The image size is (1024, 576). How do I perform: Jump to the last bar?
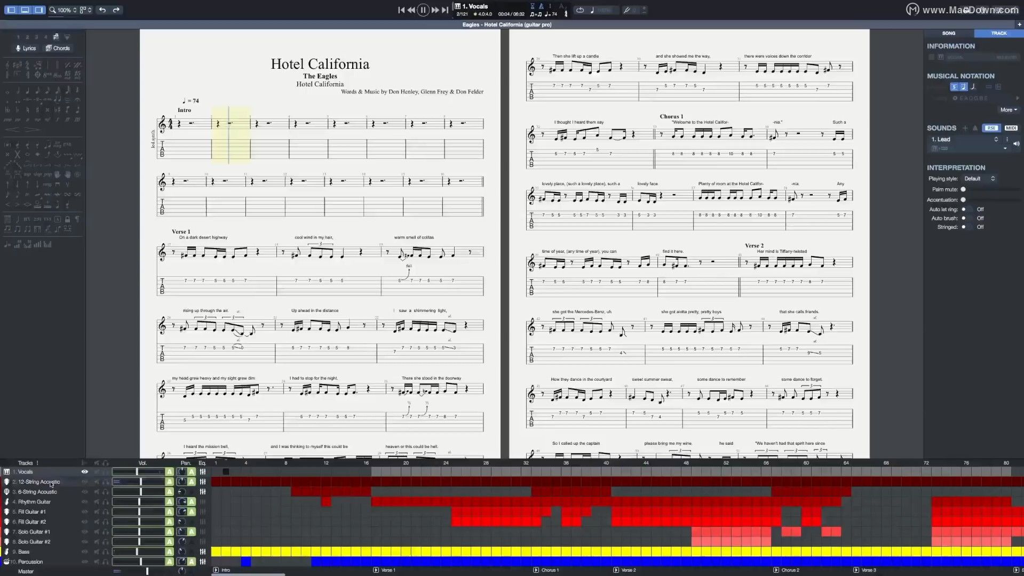pos(445,10)
